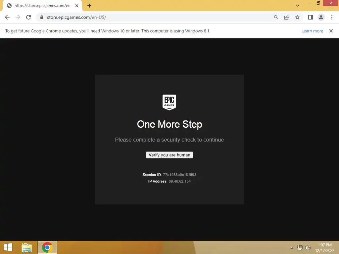This screenshot has height=254, width=339.
Task: Minimize the Chrome window
Action: [310, 3]
